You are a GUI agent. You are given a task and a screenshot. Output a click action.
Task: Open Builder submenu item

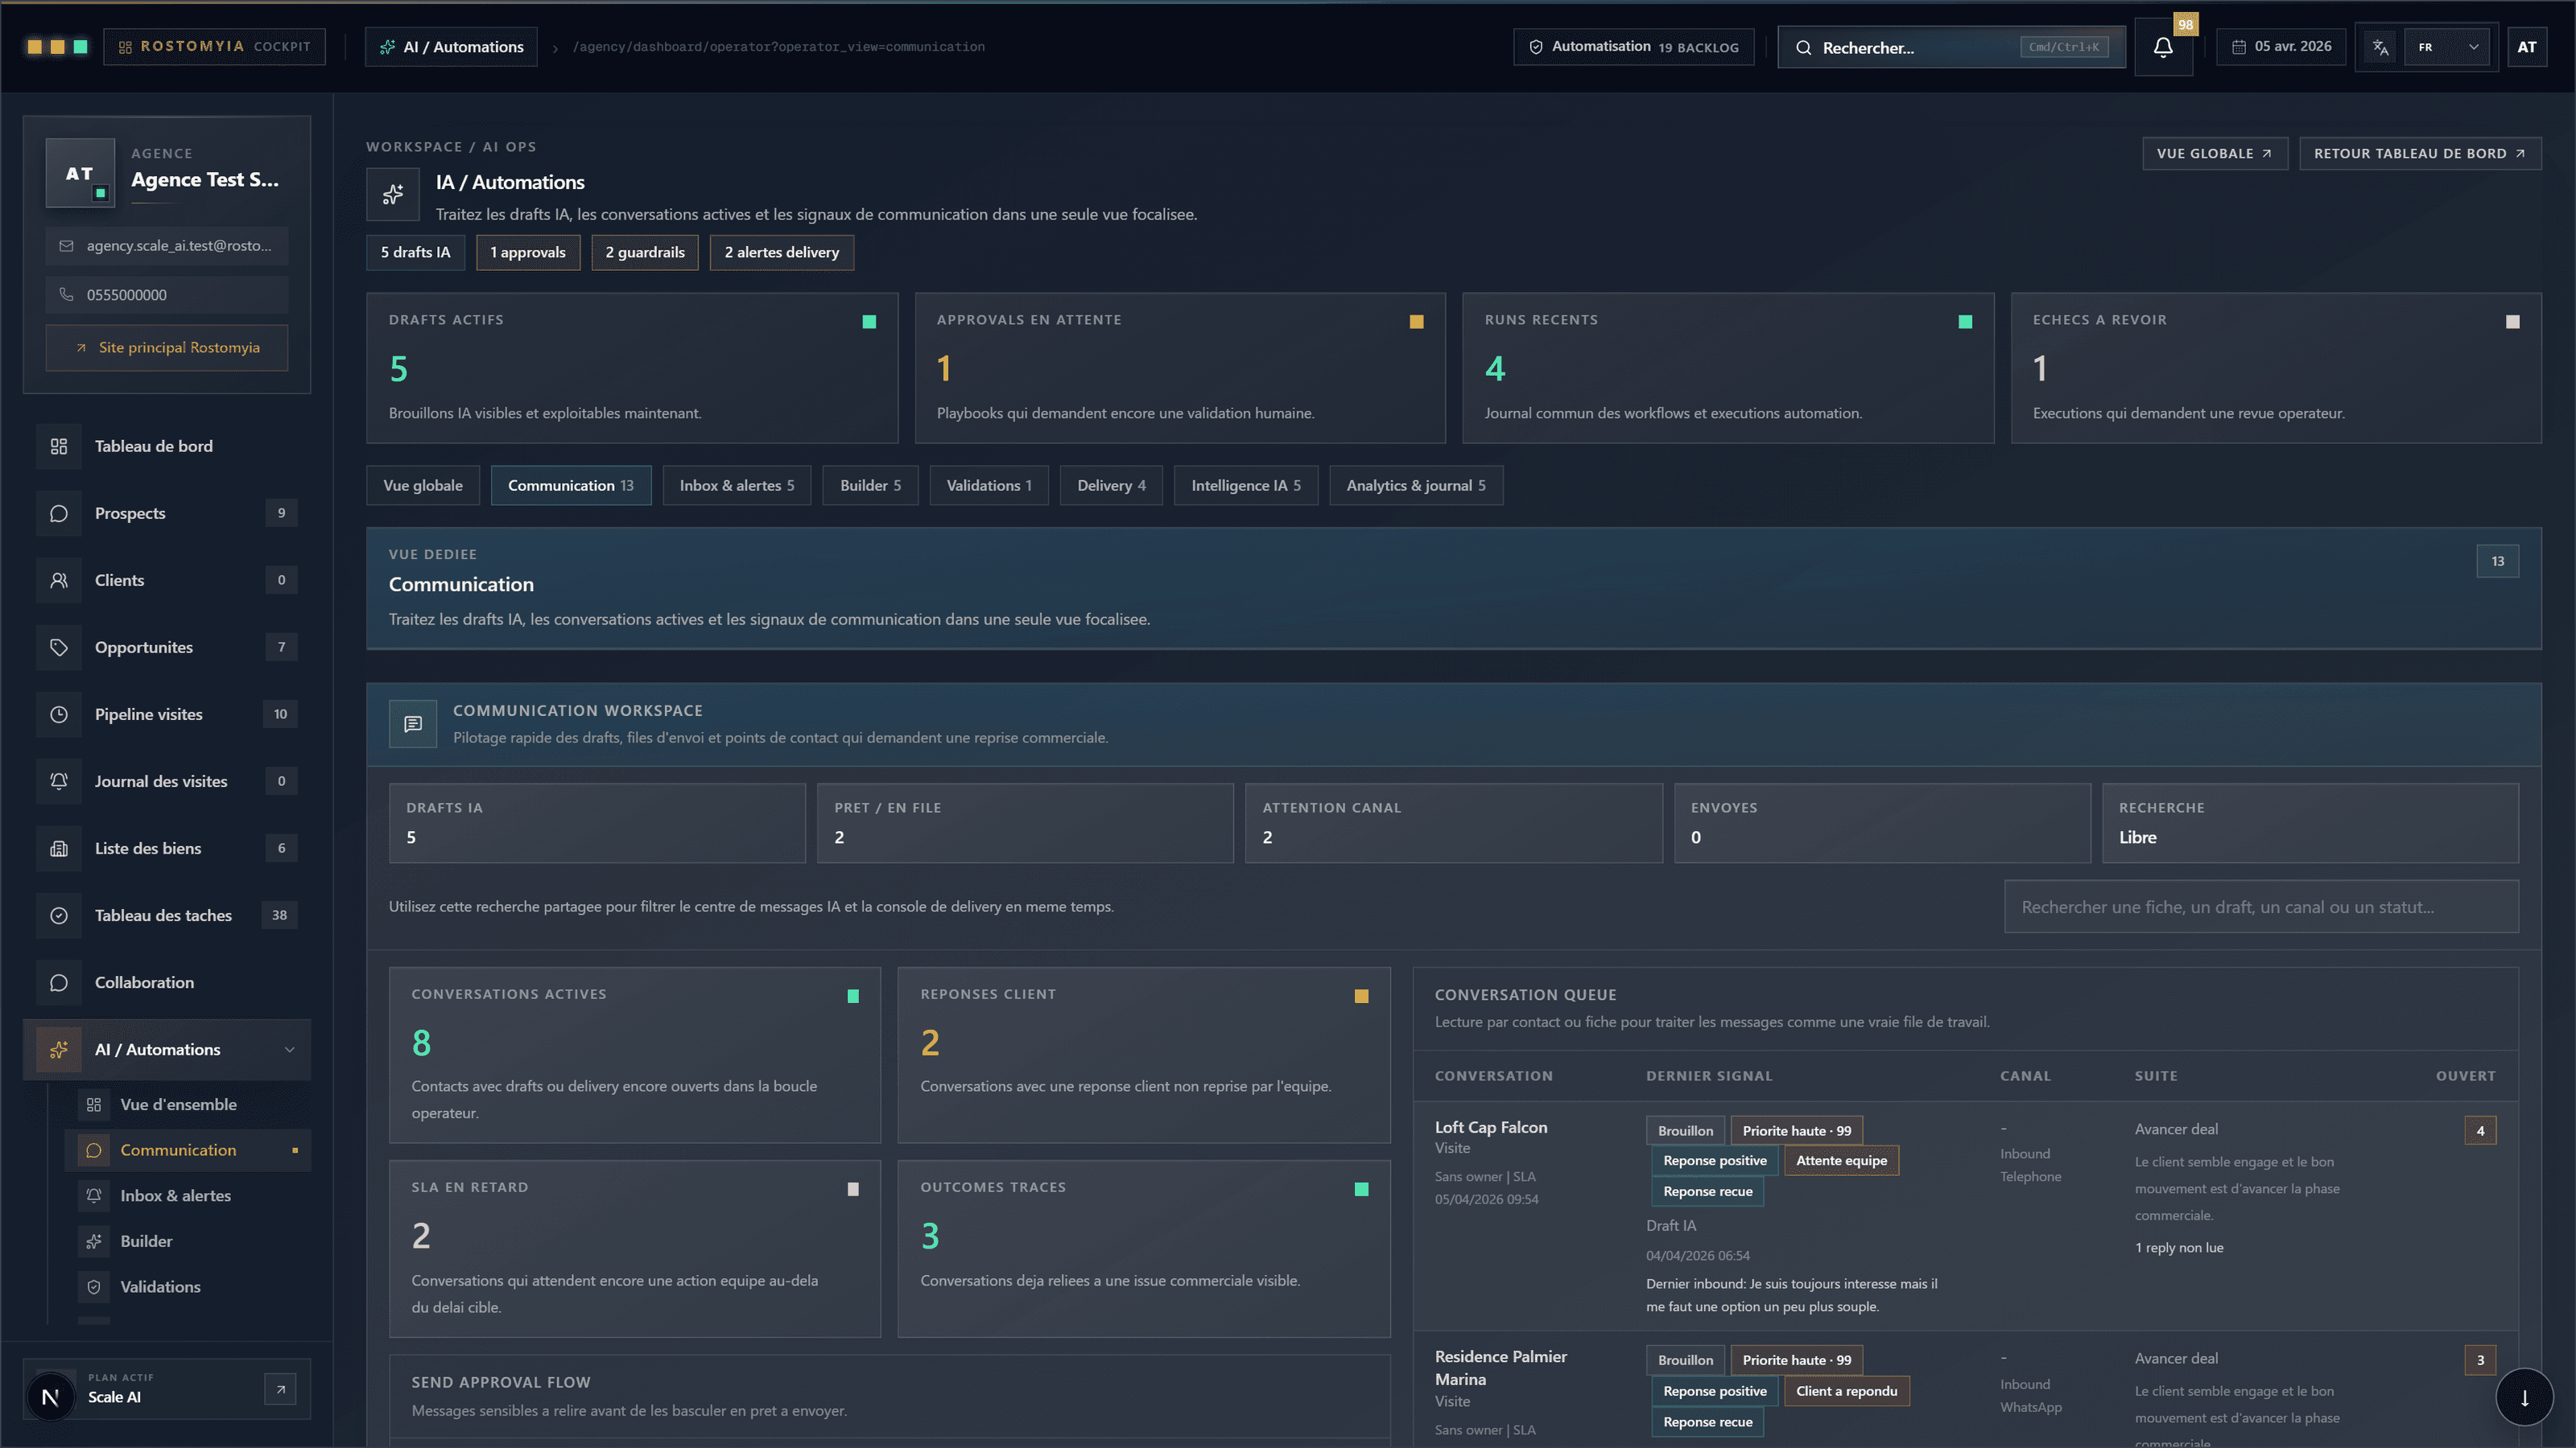[x=188, y=1241]
